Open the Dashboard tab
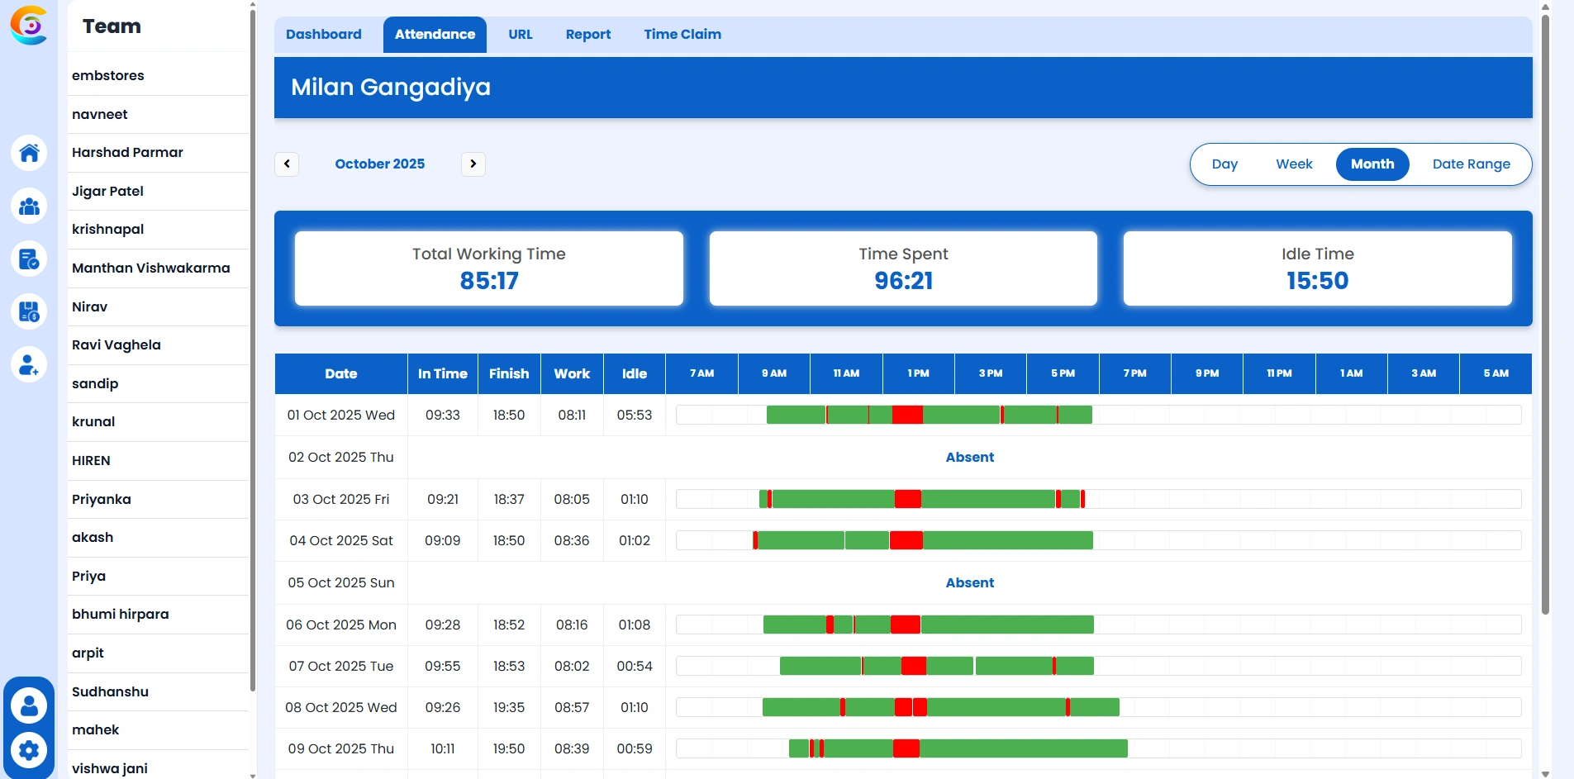Viewport: 1574px width, 779px height. (x=324, y=35)
